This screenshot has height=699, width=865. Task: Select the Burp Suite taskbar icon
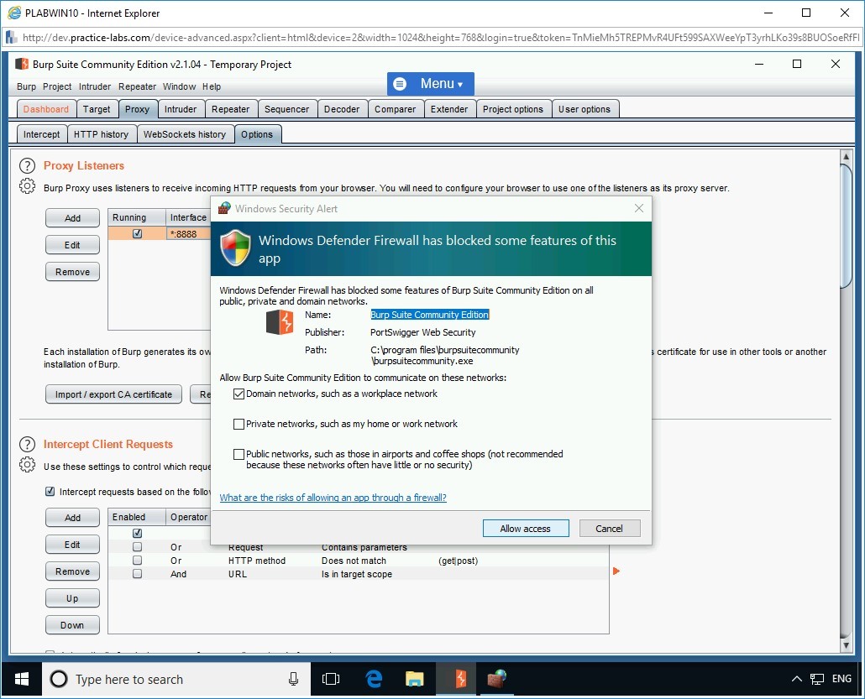pos(456,680)
